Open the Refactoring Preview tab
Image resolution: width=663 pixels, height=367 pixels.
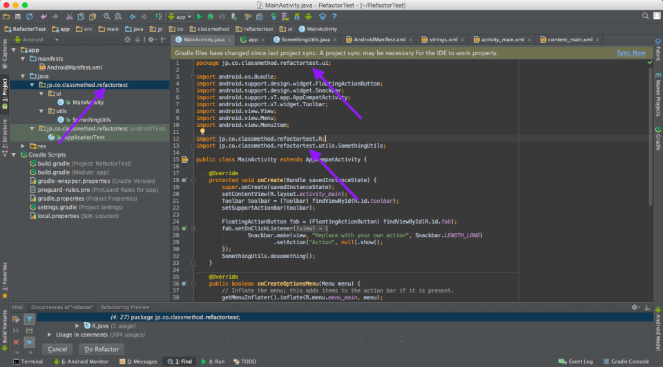[x=125, y=308]
